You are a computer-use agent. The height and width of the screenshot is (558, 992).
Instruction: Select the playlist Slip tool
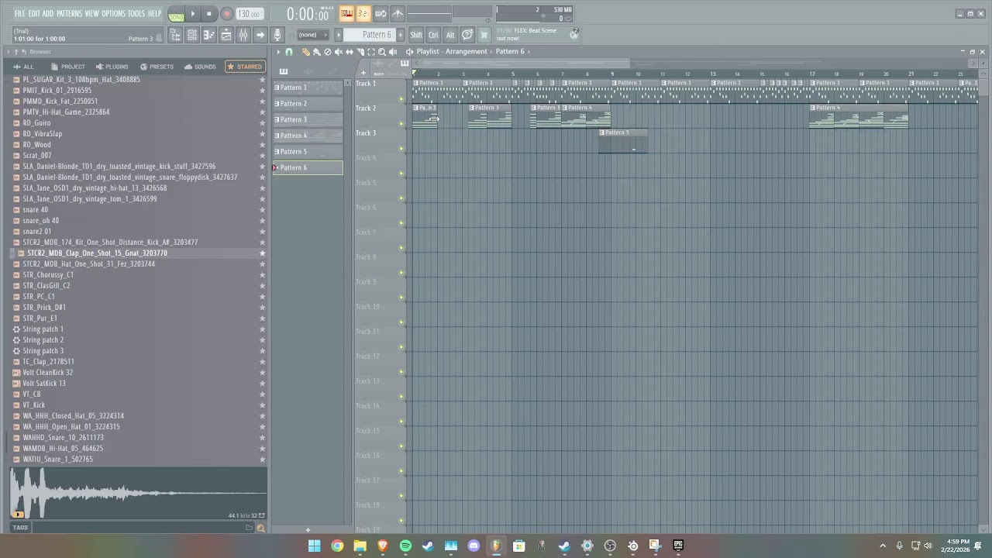[350, 52]
